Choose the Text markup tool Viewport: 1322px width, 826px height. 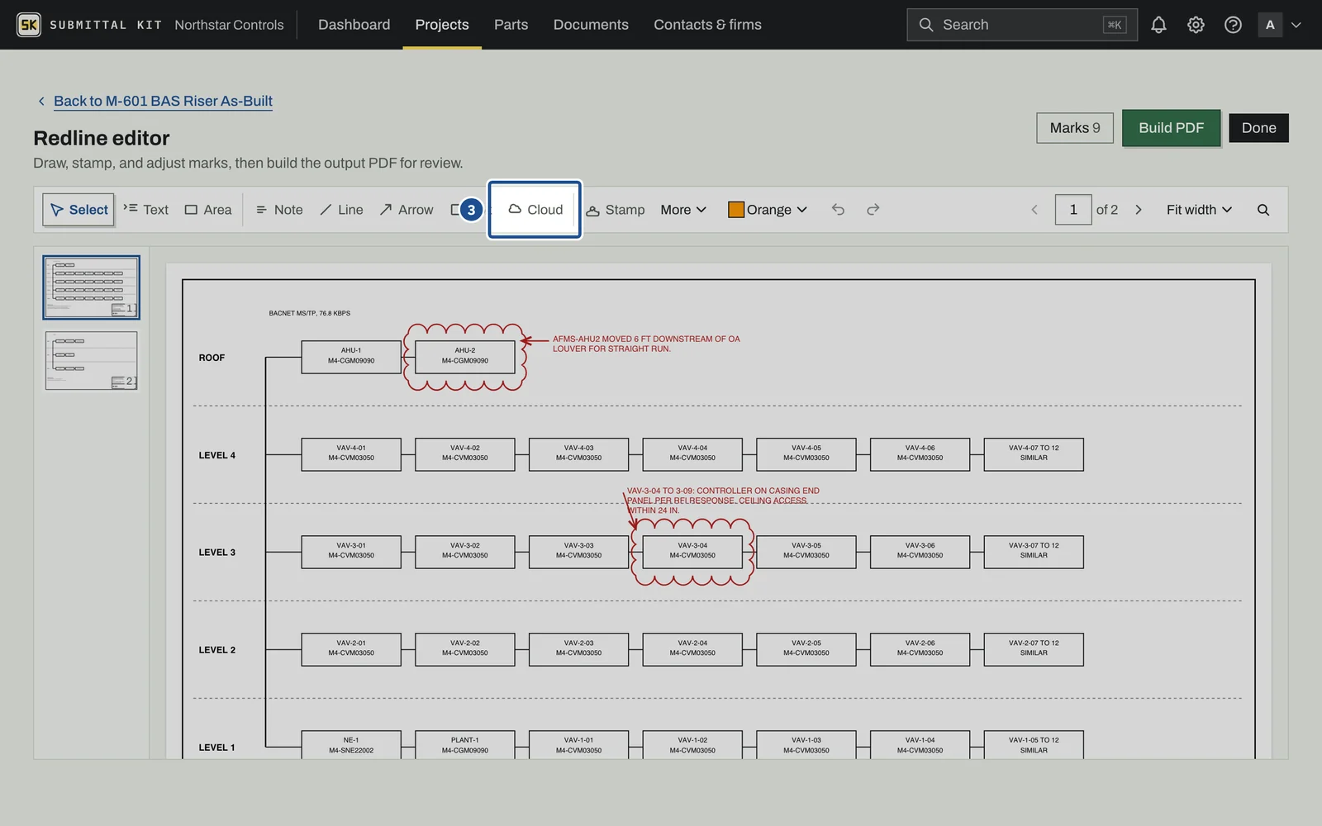pos(146,210)
